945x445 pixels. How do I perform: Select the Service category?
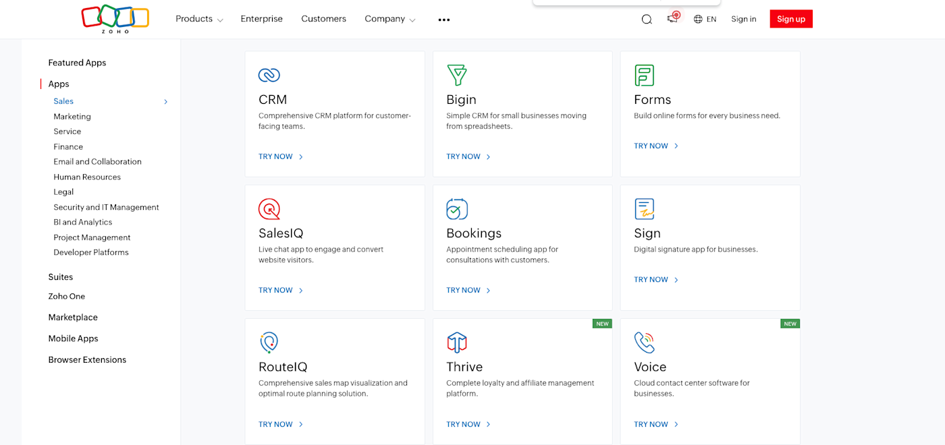tap(67, 131)
